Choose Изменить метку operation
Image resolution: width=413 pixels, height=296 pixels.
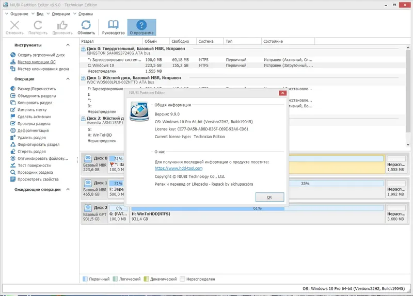click(x=28, y=110)
